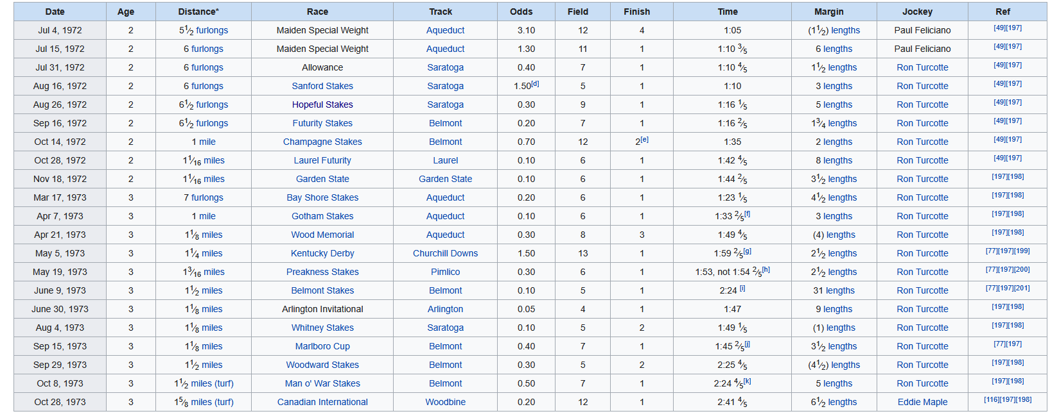The image size is (1059, 416).
Task: Open footnote d beside odds 1.50
Action: pyautogui.click(x=535, y=84)
